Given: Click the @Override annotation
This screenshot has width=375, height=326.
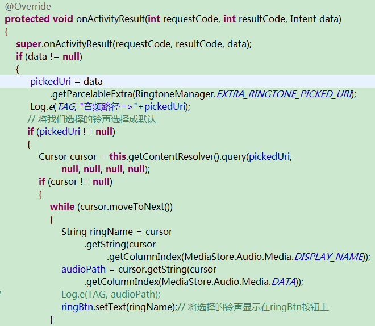Looking at the screenshot, I should pyautogui.click(x=28, y=6).
